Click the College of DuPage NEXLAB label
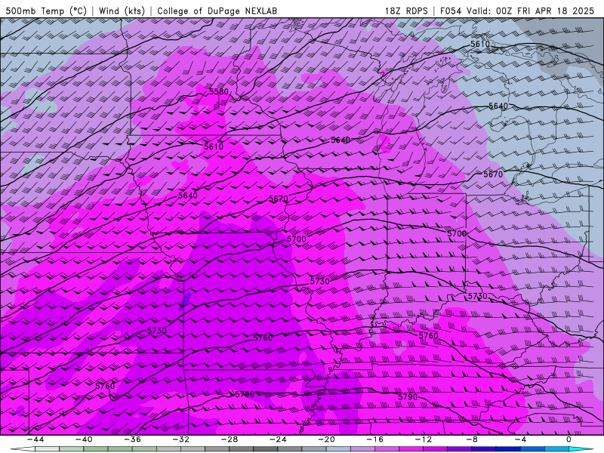The height and width of the screenshot is (453, 604). pyautogui.click(x=217, y=11)
